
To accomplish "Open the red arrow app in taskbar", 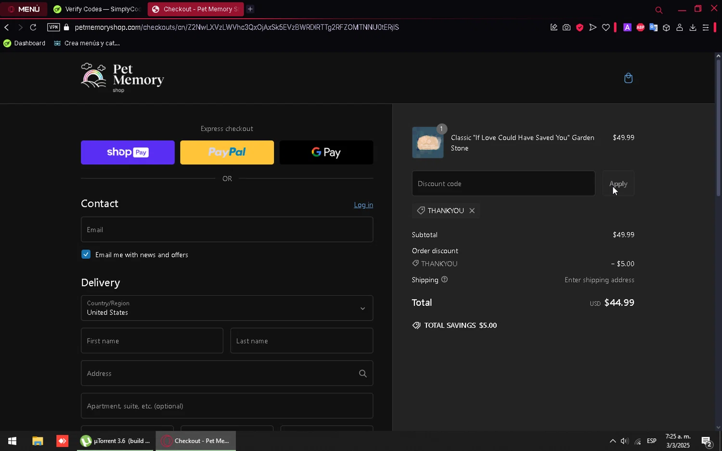I will pos(62,441).
